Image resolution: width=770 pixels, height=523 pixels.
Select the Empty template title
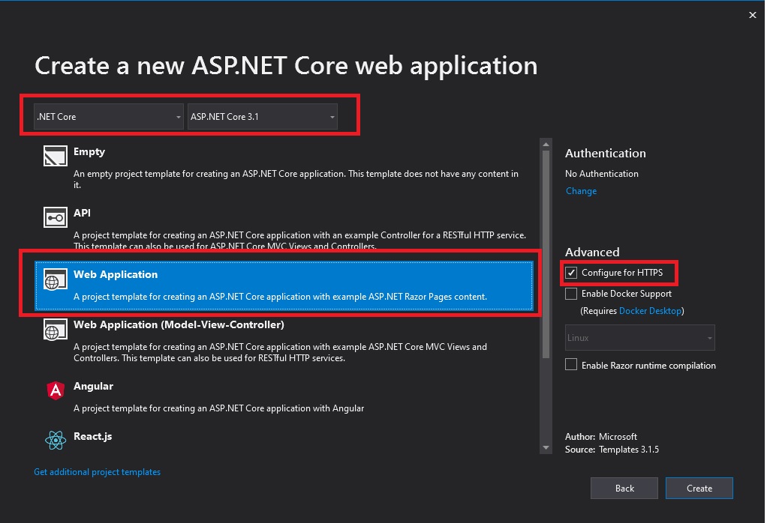coord(89,152)
